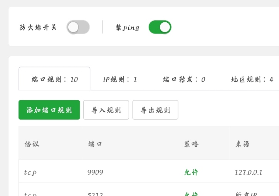Click the 来源 column header
This screenshot has height=196, width=279.
pyautogui.click(x=242, y=144)
